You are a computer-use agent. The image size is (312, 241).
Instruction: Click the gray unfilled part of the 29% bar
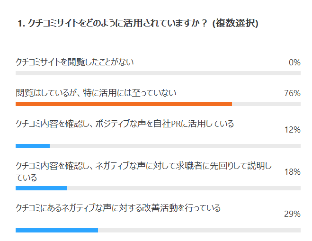tap(199, 231)
